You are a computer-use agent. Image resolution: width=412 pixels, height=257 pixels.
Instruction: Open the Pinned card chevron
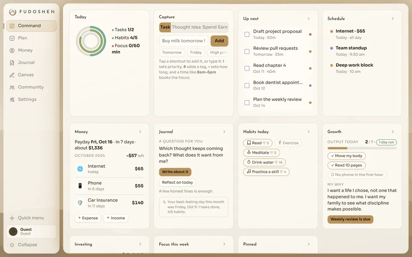(x=309, y=244)
